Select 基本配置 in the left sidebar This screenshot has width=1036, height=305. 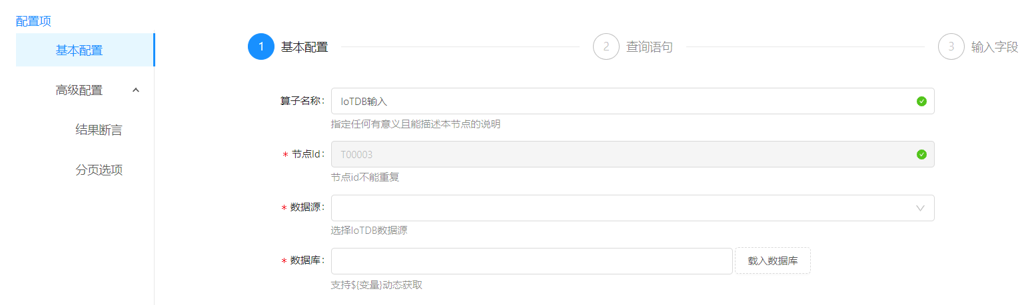coord(79,51)
